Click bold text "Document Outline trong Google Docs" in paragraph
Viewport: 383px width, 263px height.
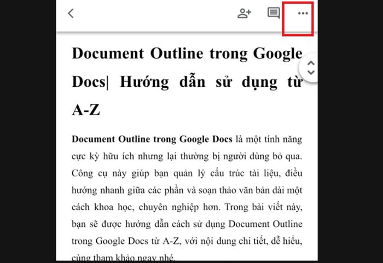(152, 139)
